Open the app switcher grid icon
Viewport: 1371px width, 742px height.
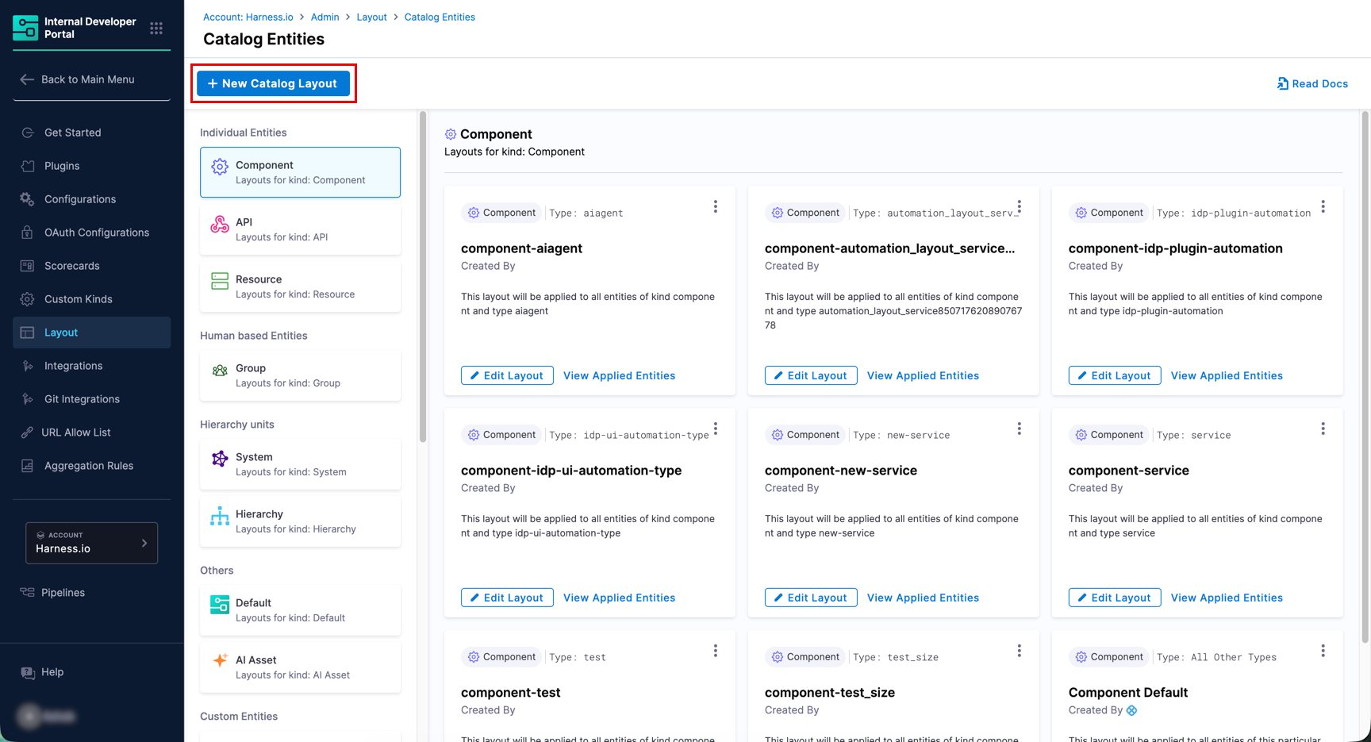[x=156, y=29]
